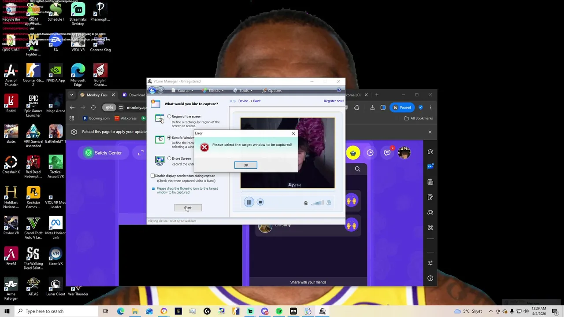564x317 pixels.
Task: Select the Specific Window radio button
Action: 169,138
